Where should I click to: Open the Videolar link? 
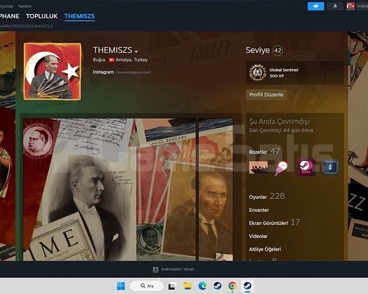coord(258,236)
